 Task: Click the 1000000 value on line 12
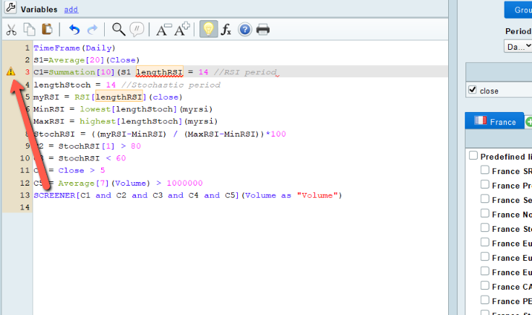click(184, 183)
